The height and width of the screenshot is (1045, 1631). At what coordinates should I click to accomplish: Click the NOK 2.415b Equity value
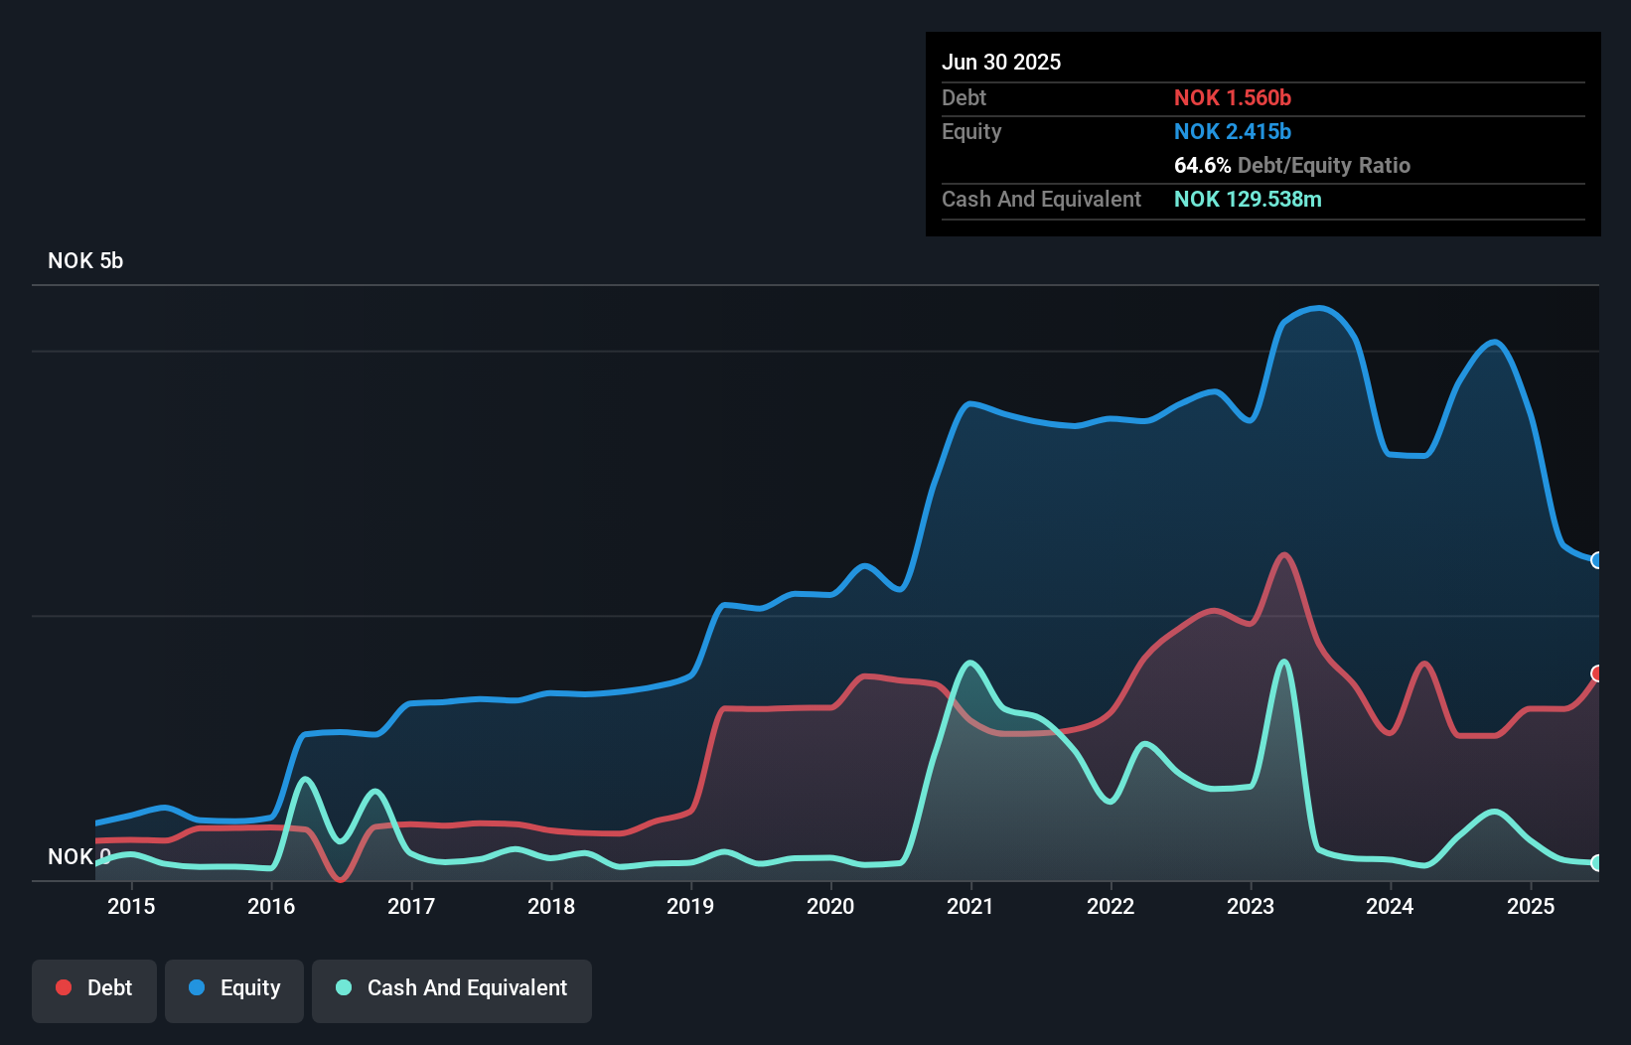coord(1233,130)
